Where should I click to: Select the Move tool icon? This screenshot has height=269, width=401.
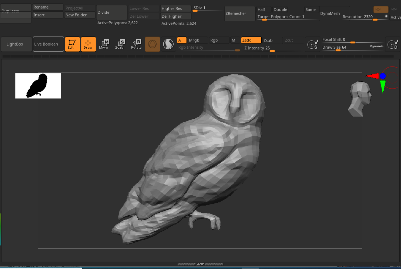click(104, 44)
